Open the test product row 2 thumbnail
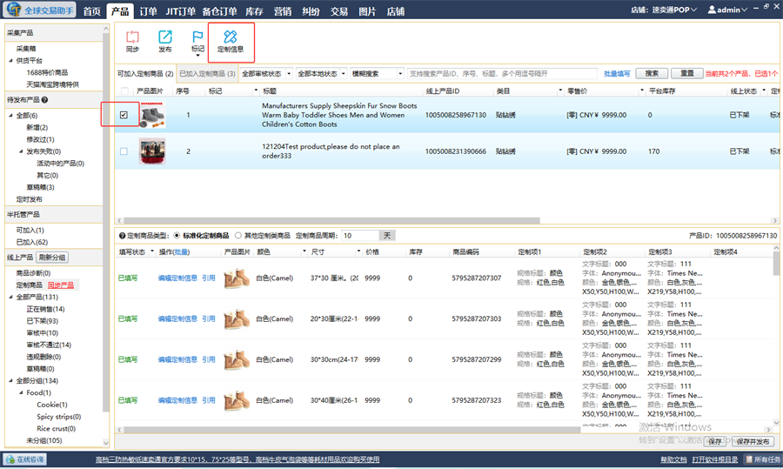This screenshot has height=469, width=783. 152,151
